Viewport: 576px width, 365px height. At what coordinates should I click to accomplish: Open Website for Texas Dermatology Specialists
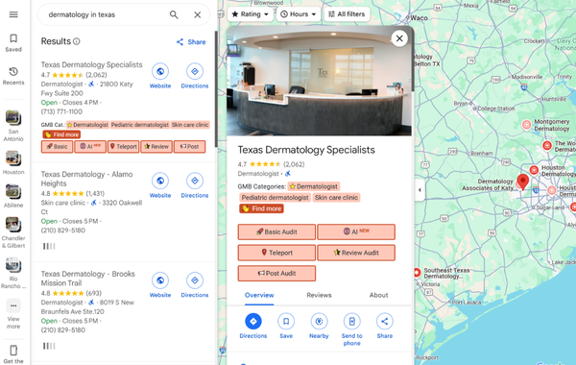[x=160, y=71]
